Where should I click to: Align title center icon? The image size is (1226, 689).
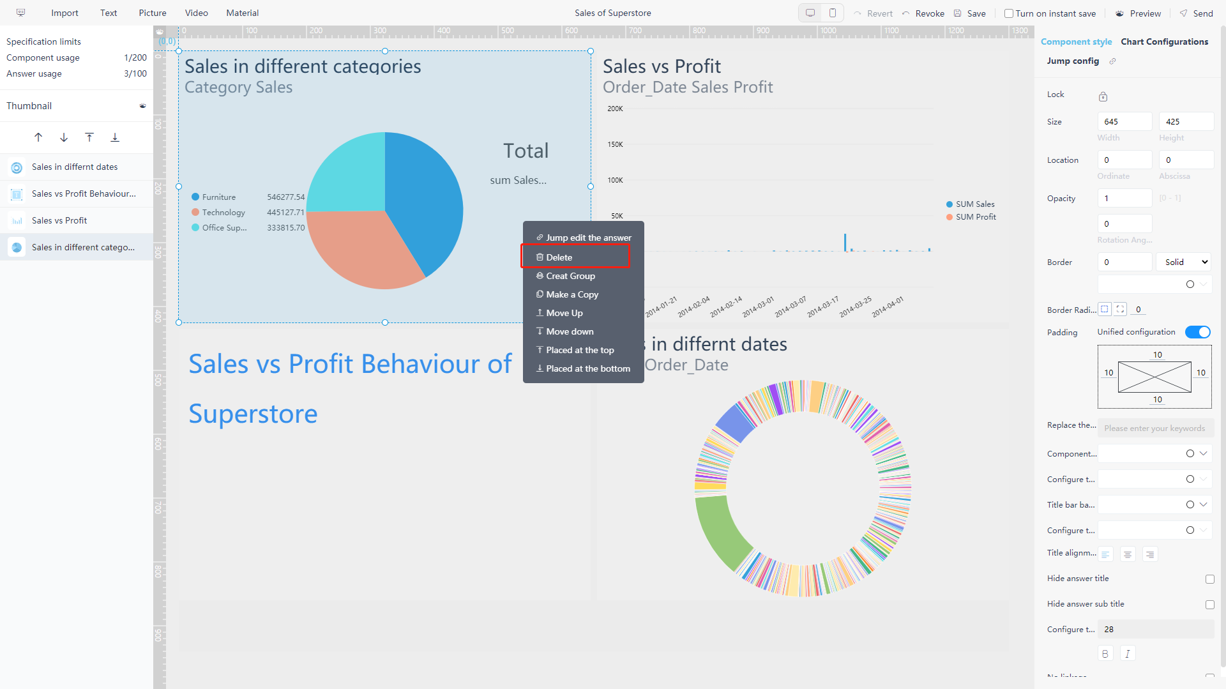tap(1128, 554)
